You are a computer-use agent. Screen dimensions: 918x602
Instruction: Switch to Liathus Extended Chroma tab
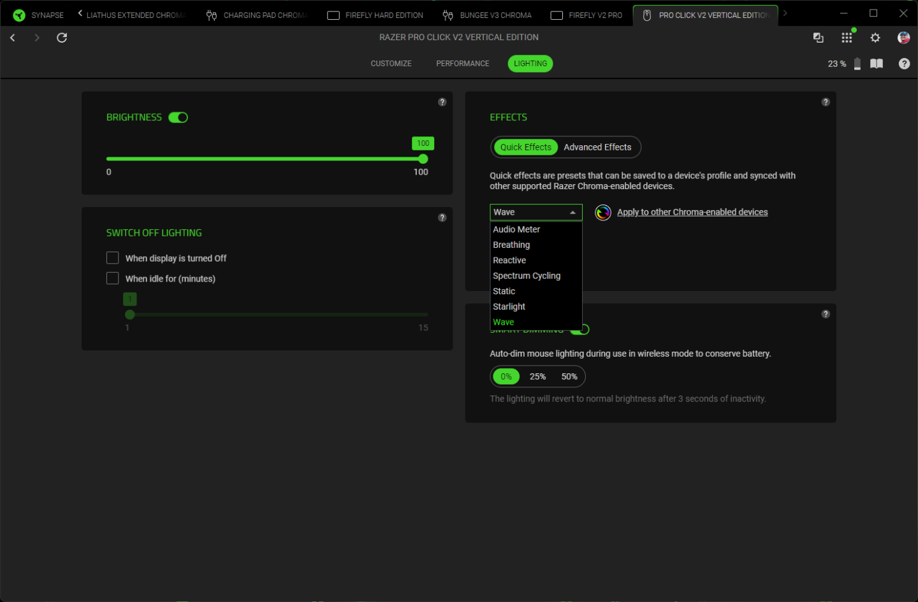click(x=136, y=15)
